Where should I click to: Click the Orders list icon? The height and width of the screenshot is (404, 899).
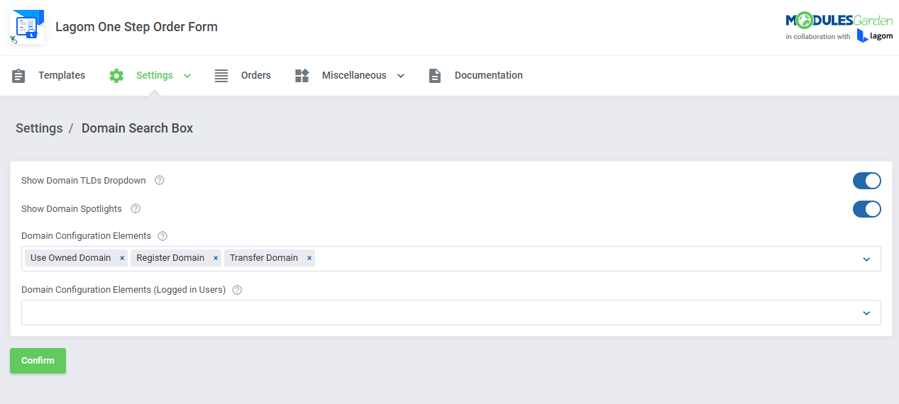[221, 76]
